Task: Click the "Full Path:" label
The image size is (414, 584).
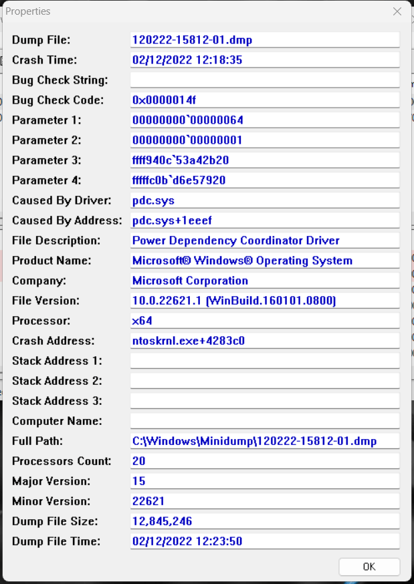Action: (x=37, y=441)
